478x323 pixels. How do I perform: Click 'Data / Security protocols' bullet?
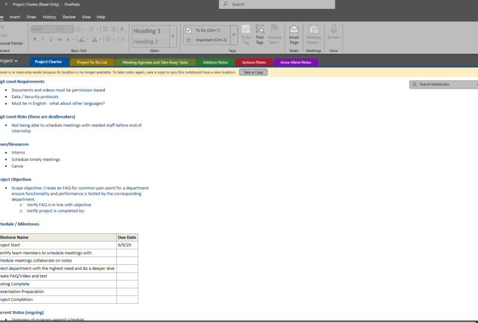pos(35,96)
